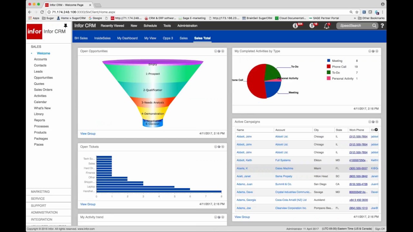Minimize the Active Campaigns widget
Viewport: 413px width, 232px height.
coord(370,122)
